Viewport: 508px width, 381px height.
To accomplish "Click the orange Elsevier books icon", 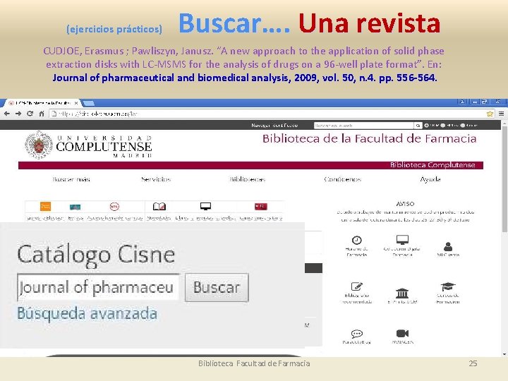I will 45,206.
